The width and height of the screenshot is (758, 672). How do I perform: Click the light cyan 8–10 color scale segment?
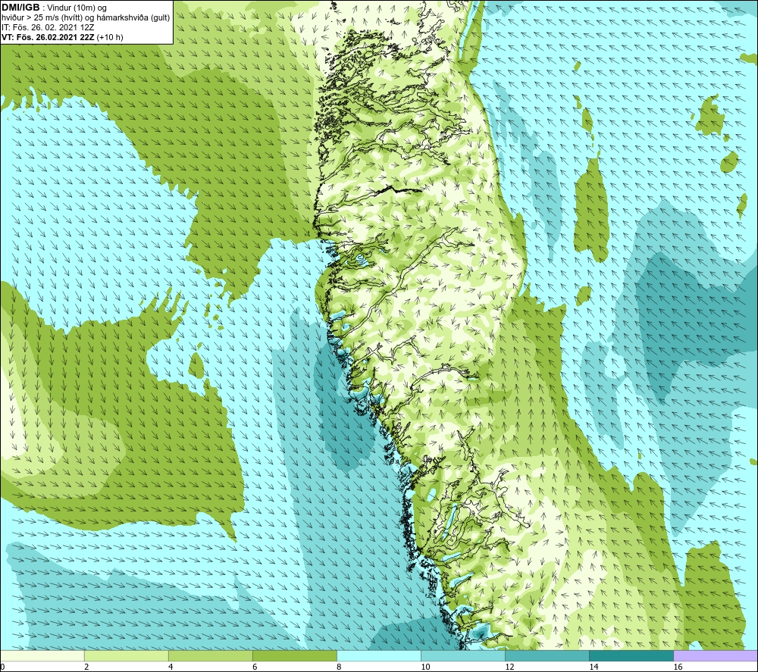point(379,655)
